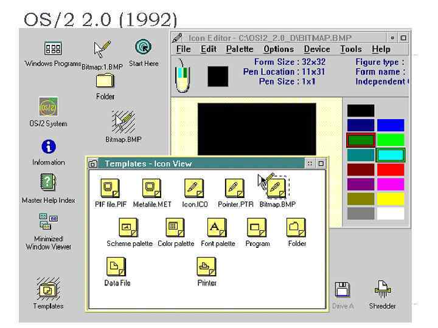The width and height of the screenshot is (438, 328).
Task: Pick the bright red color swatch
Action: coord(391,169)
